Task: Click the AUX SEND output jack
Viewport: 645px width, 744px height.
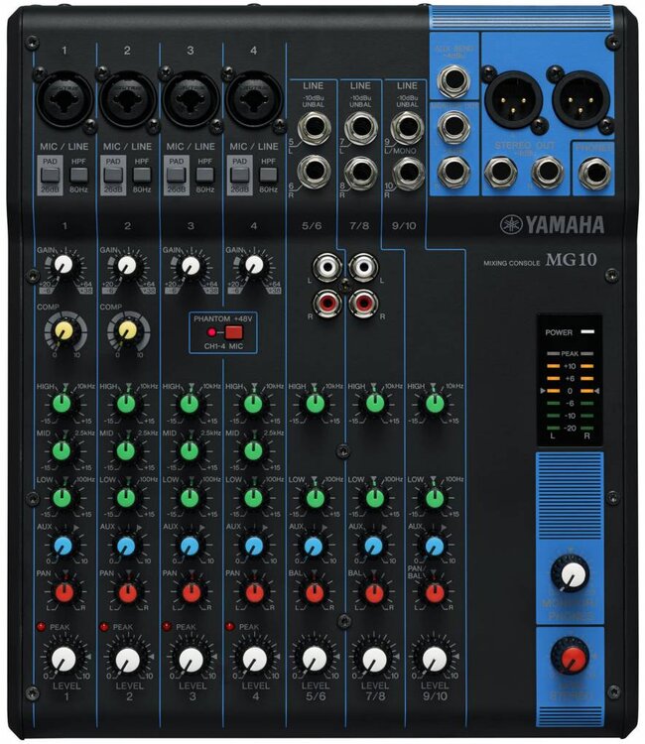Action: (x=453, y=82)
